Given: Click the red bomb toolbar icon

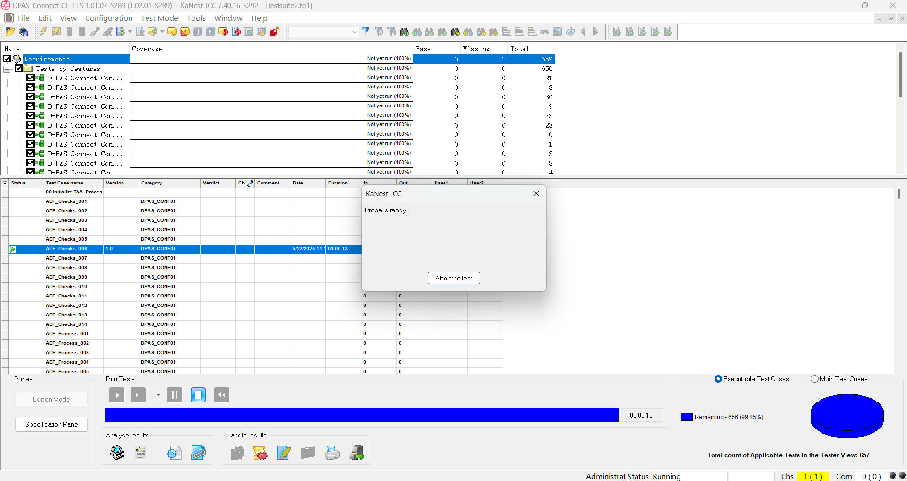Looking at the screenshot, I should [274, 32].
